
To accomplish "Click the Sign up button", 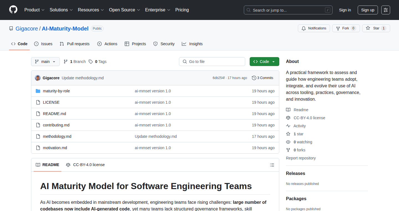I will [368, 10].
